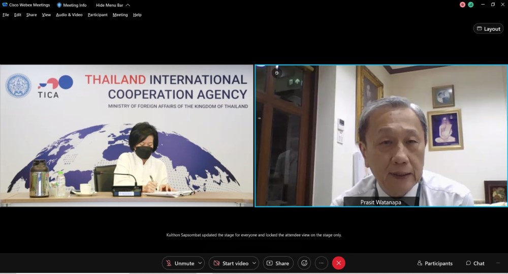Click the red leave meeting button
Screen dimensions: 508x274
click(x=338, y=263)
